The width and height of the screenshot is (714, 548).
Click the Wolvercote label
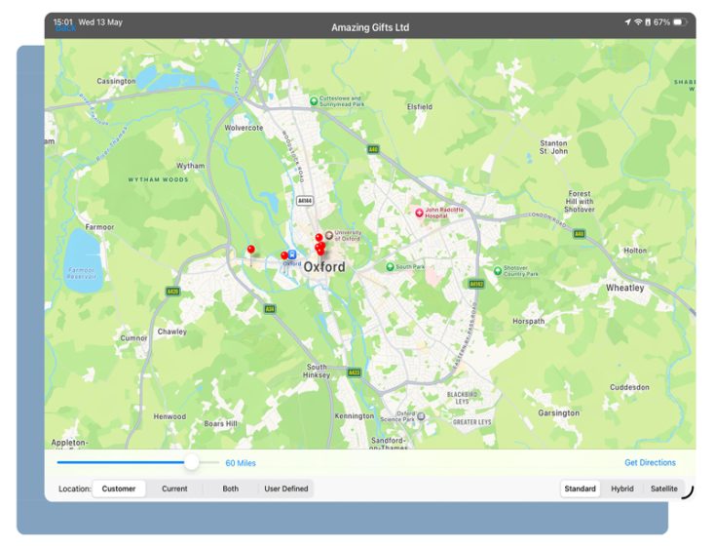[244, 128]
